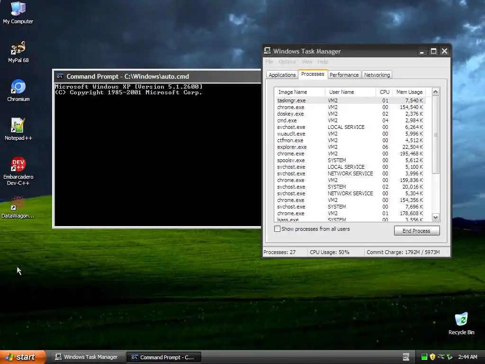This screenshot has width=485, height=364.
Task: Open the File menu in Task Manager
Action: click(x=269, y=62)
